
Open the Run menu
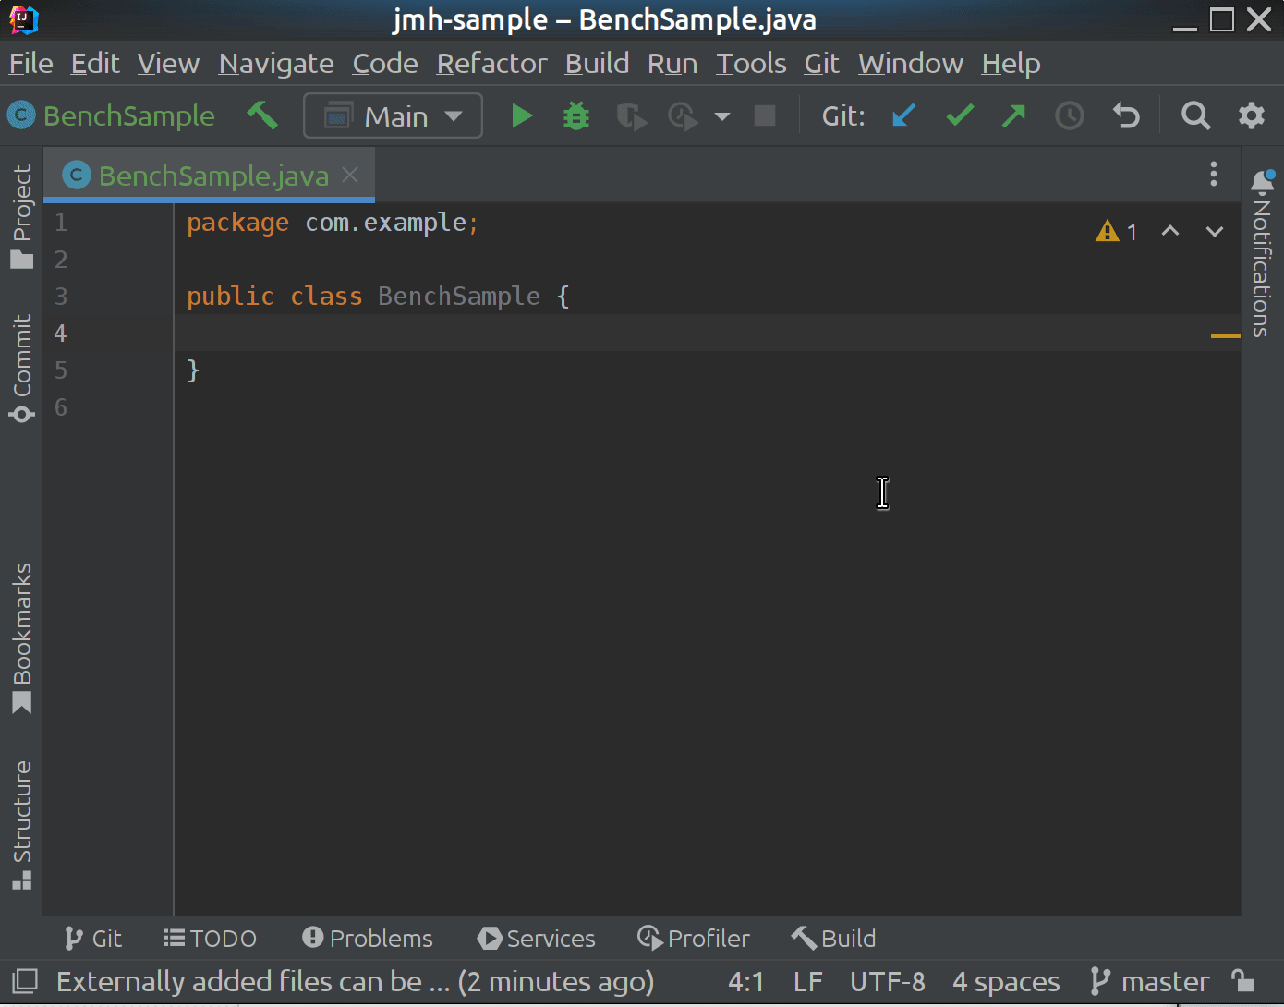pyautogui.click(x=672, y=63)
